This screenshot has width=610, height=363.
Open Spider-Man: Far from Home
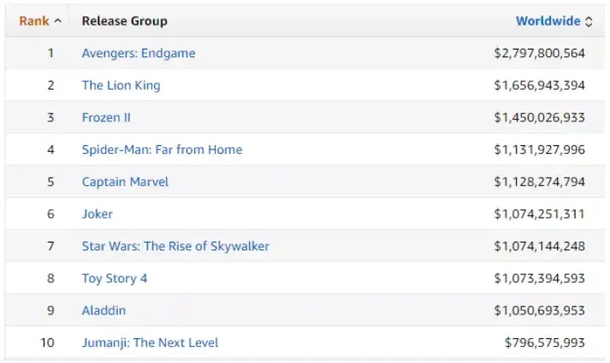coord(162,149)
